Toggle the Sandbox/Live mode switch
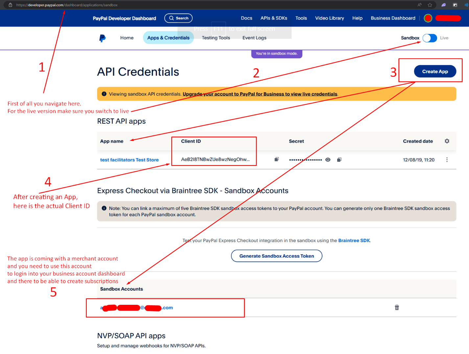This screenshot has height=354, width=469. coord(430,38)
